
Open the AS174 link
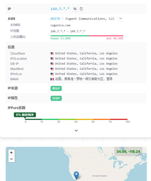[55, 19]
